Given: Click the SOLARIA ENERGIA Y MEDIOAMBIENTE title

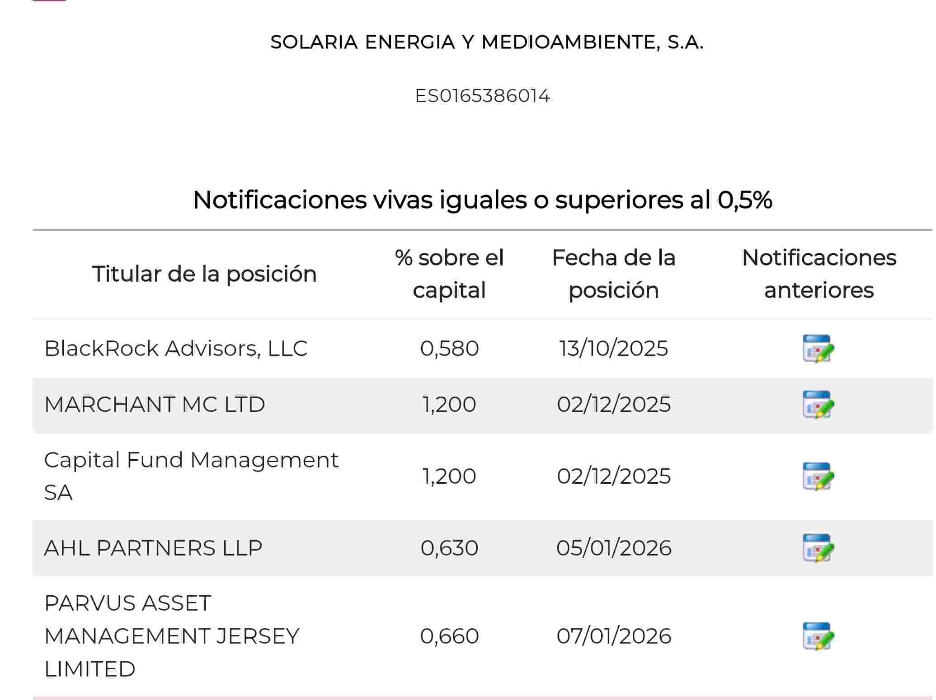Looking at the screenshot, I should click(487, 42).
